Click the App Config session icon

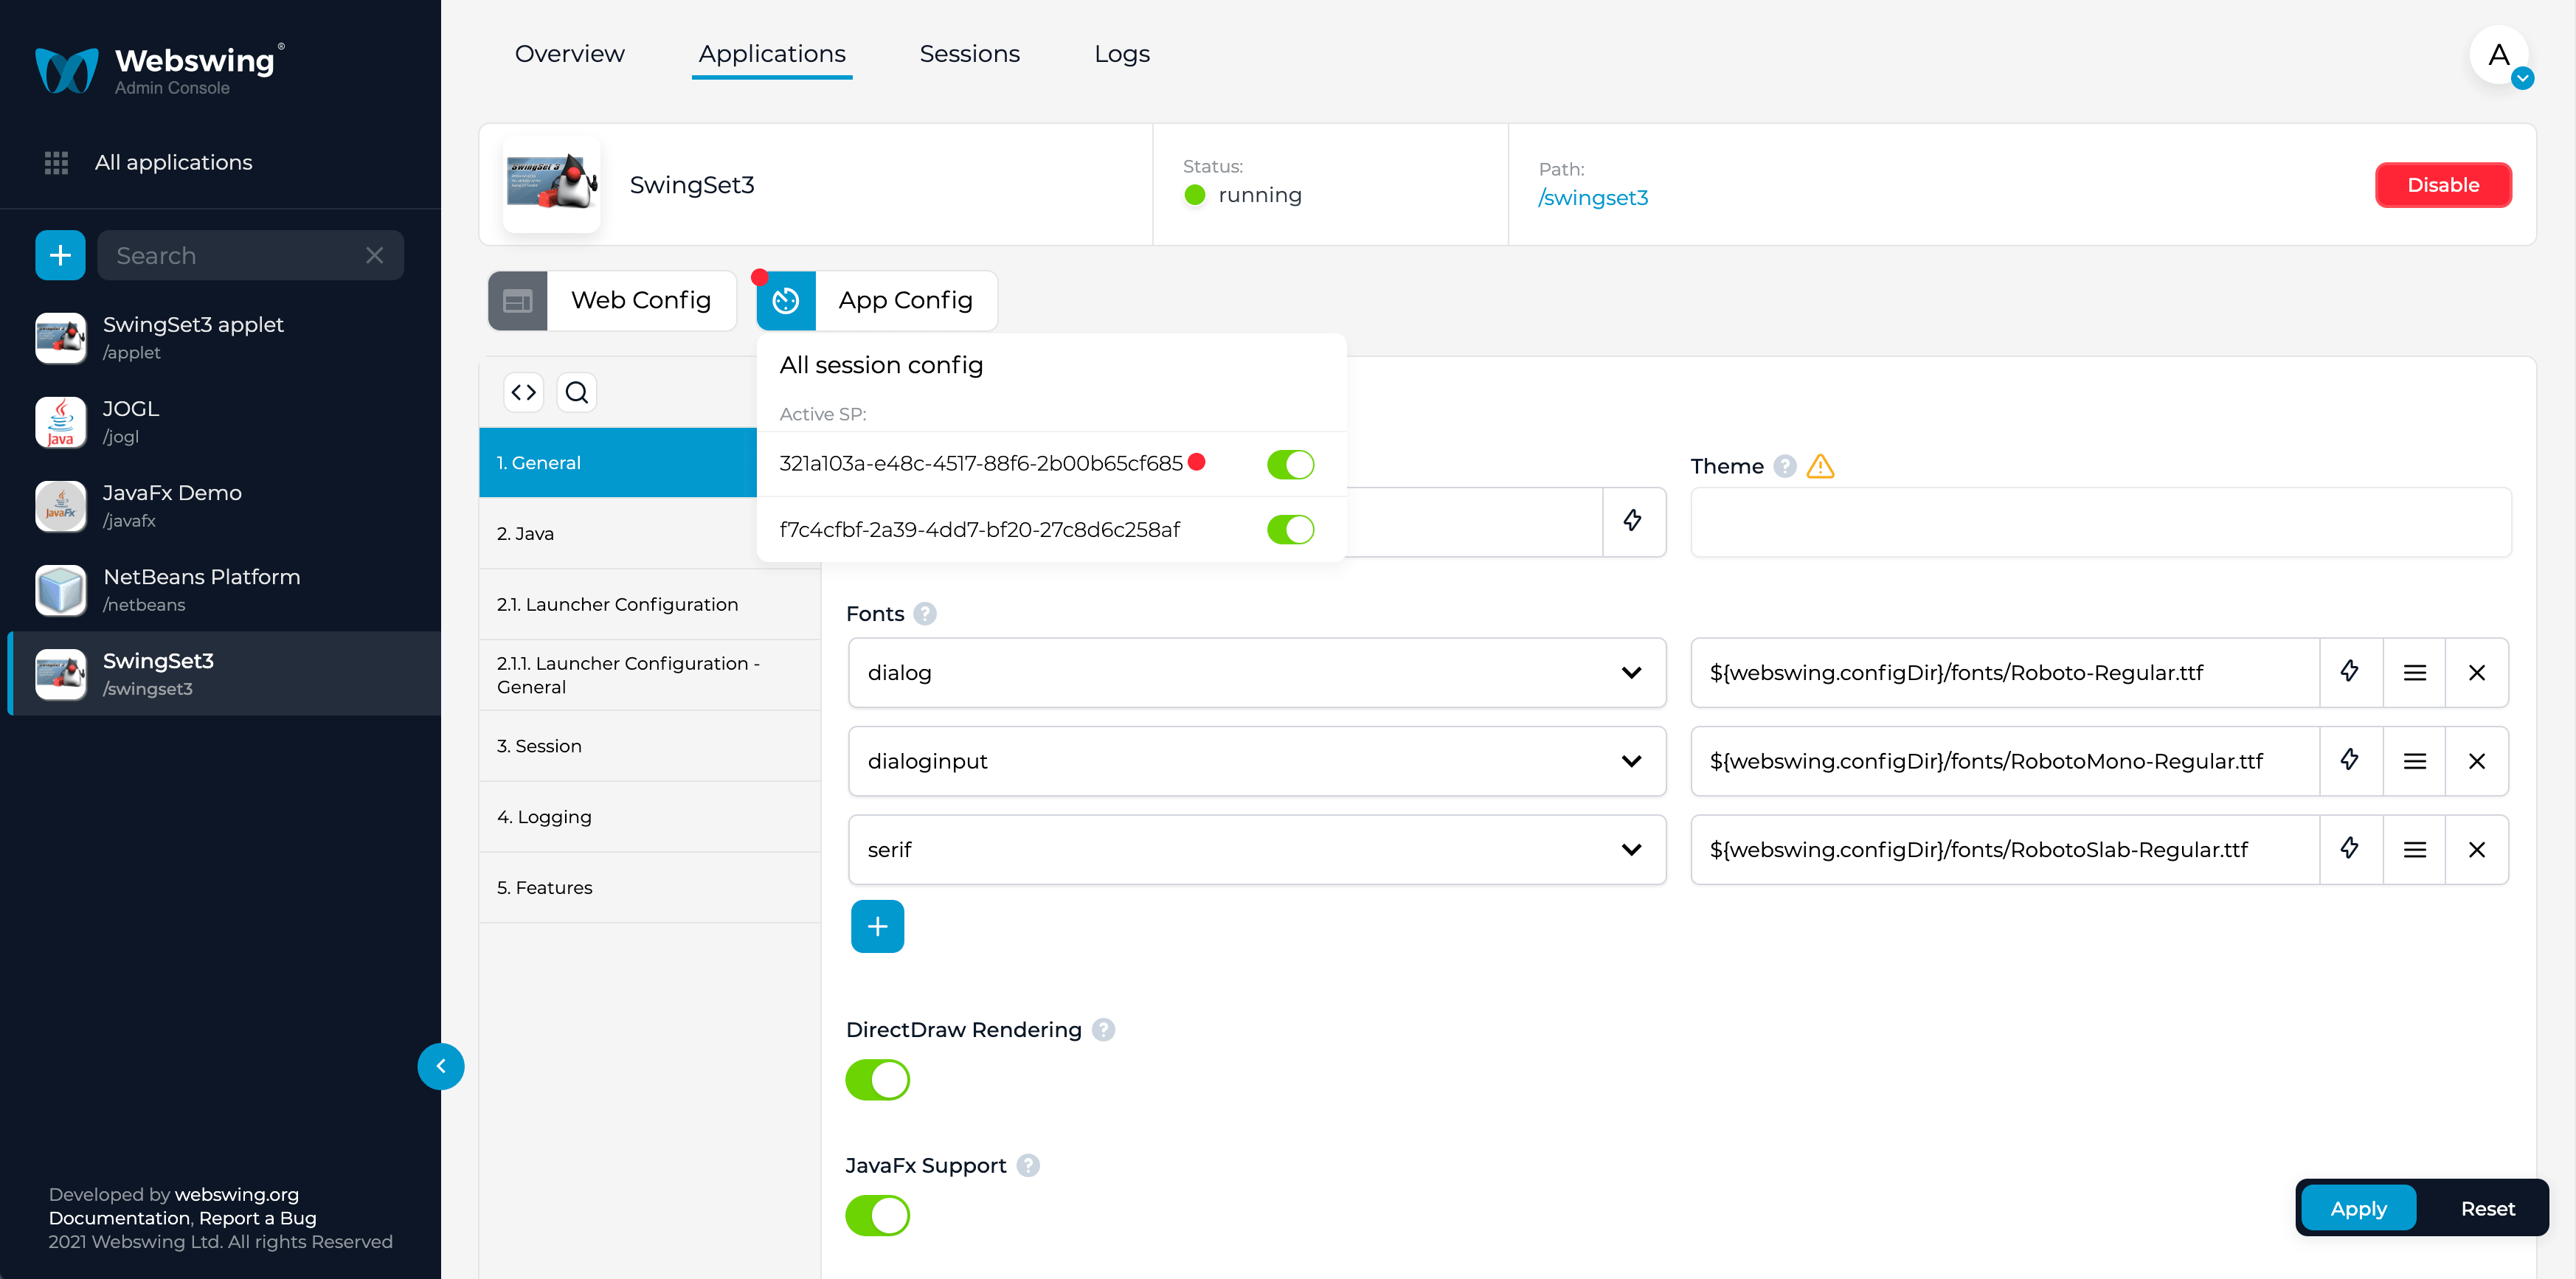pos(786,300)
